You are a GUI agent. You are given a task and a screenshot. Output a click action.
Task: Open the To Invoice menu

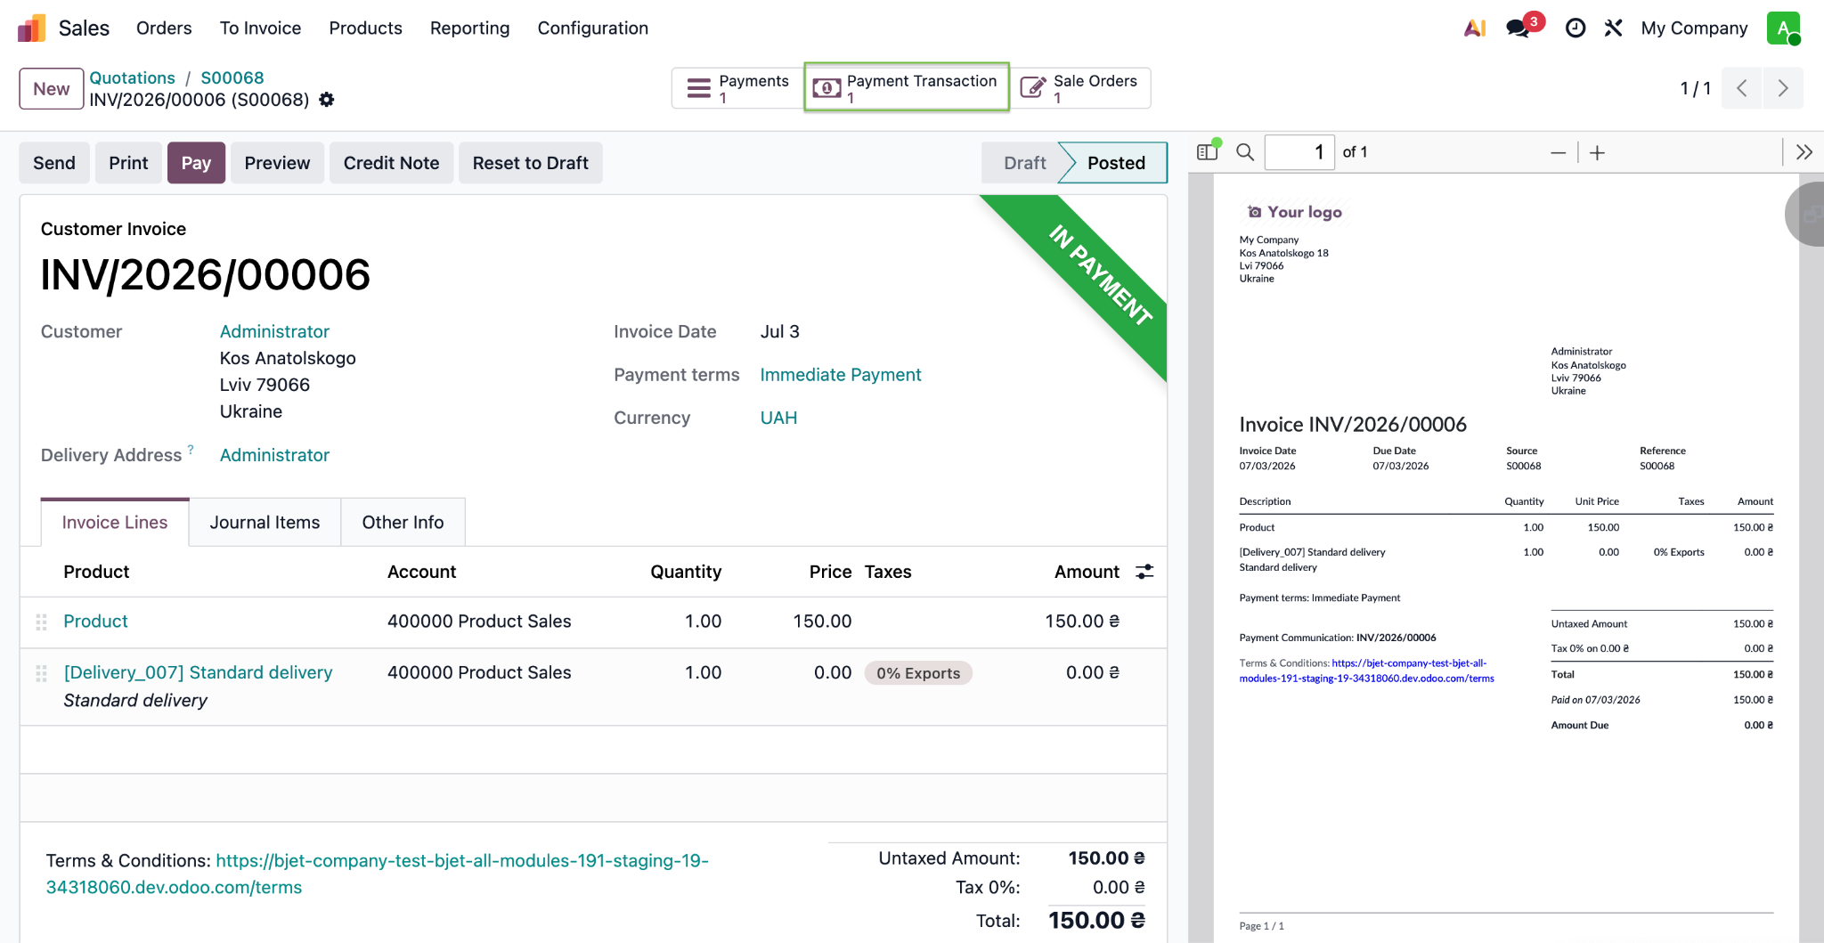(260, 28)
